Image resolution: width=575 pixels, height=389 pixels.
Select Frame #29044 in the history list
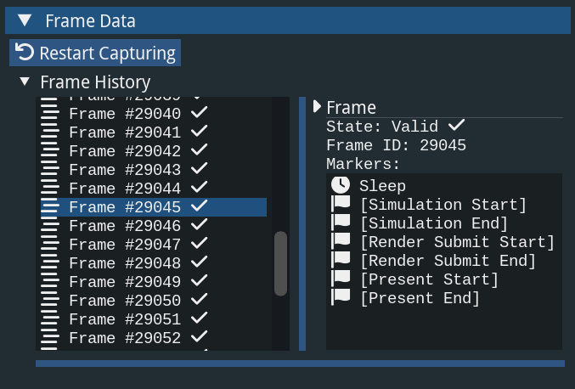(125, 189)
